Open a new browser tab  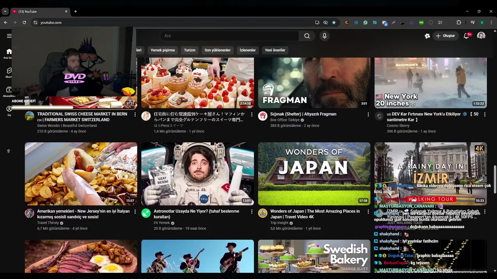pyautogui.click(x=75, y=12)
